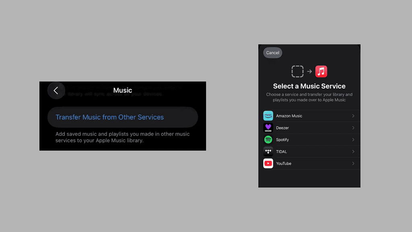The image size is (412, 232).
Task: Click the Select a Music Service heading
Action: pos(309,86)
